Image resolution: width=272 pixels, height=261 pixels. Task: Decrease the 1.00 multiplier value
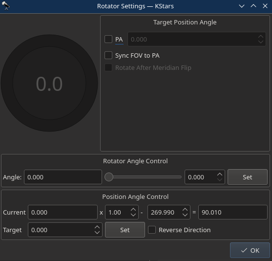click(x=133, y=215)
